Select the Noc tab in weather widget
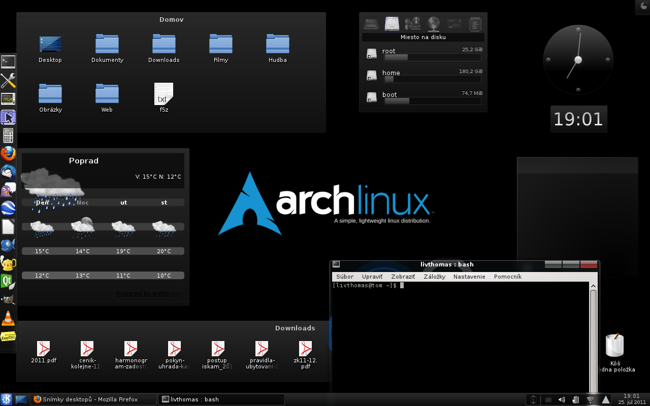Viewport: 650px width, 406px height. tap(83, 202)
